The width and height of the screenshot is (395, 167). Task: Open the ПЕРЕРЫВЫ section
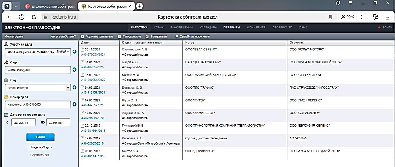232,28
